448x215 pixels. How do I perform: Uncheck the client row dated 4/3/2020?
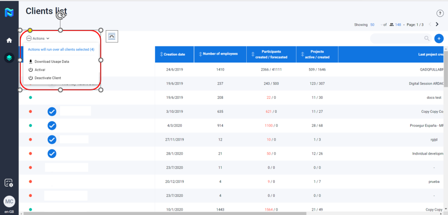[x=52, y=125]
